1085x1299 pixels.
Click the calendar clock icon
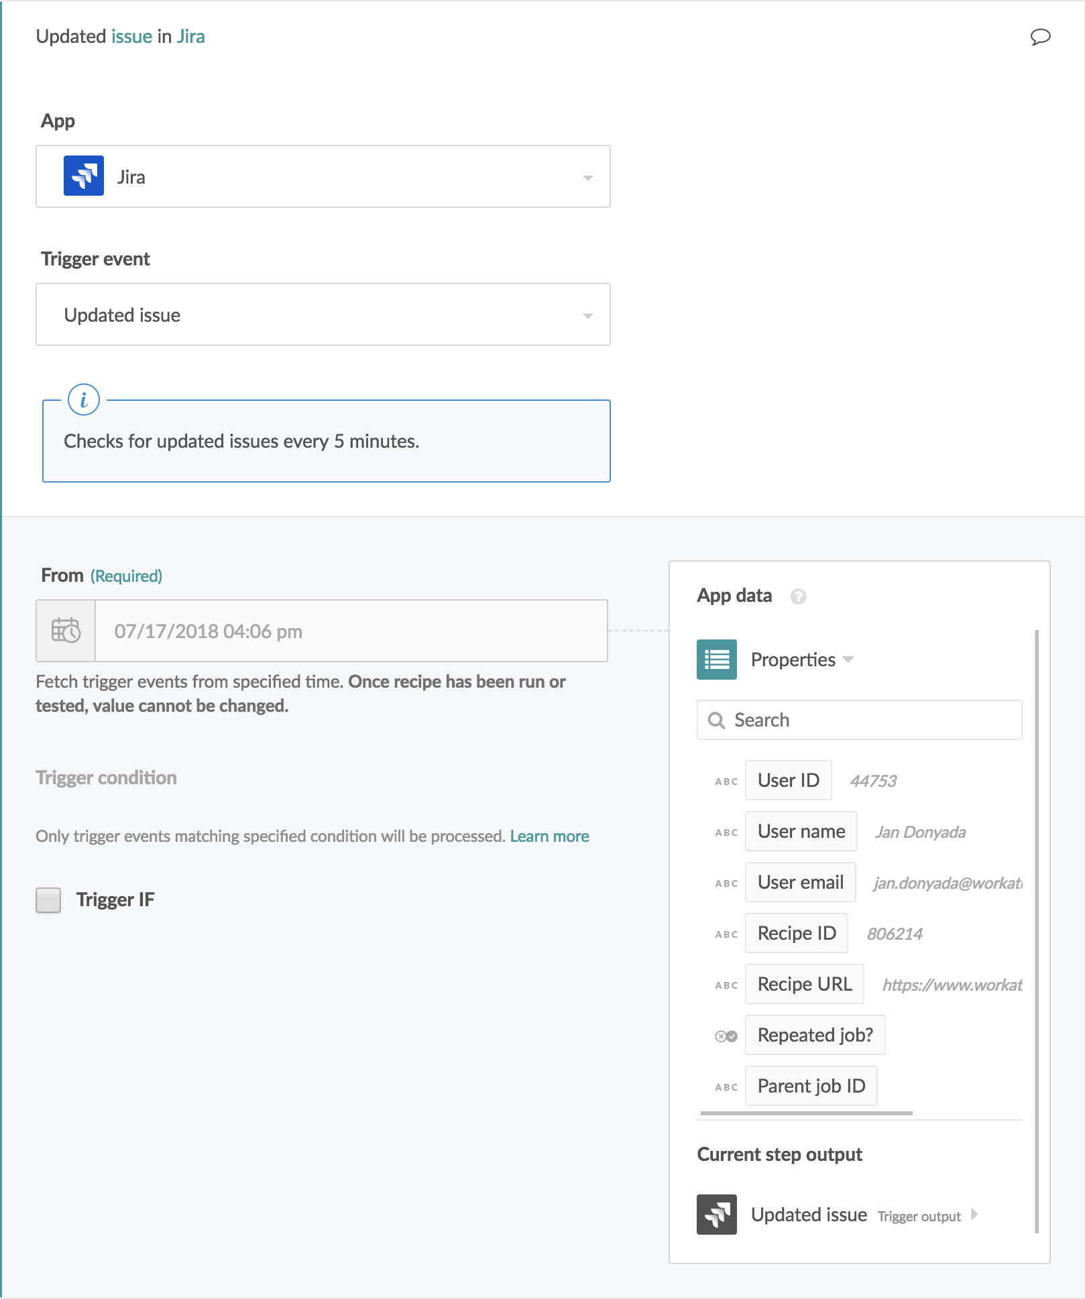pos(66,631)
